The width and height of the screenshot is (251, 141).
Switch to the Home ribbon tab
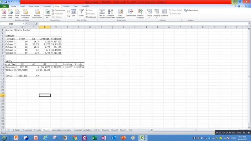point(14,6)
